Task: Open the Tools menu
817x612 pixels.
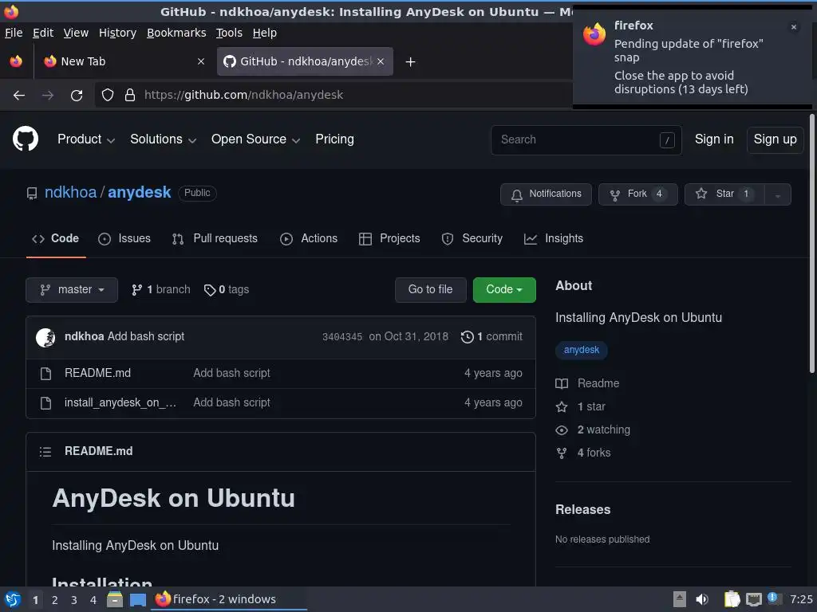Action: coord(229,33)
